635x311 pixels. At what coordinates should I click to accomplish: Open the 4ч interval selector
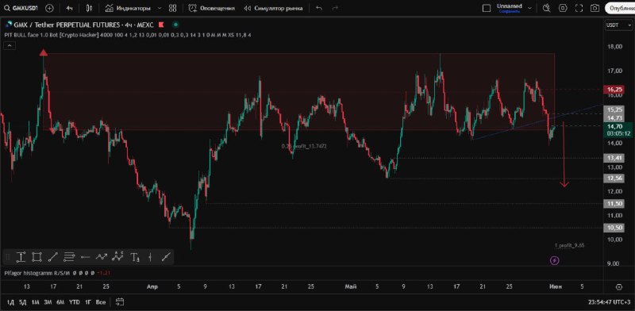click(x=70, y=8)
